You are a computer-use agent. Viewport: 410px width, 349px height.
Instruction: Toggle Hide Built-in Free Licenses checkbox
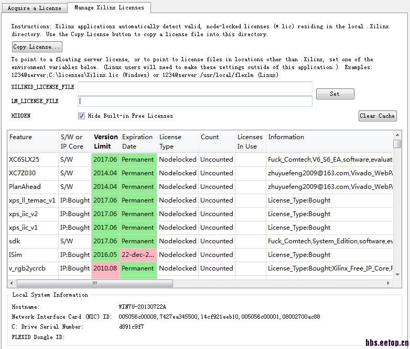pyautogui.click(x=81, y=116)
